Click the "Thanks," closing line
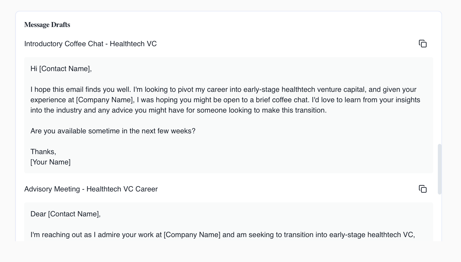The image size is (461, 262). click(43, 152)
